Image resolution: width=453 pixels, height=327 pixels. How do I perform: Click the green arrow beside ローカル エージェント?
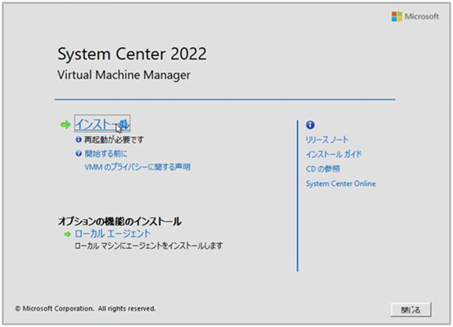click(67, 234)
